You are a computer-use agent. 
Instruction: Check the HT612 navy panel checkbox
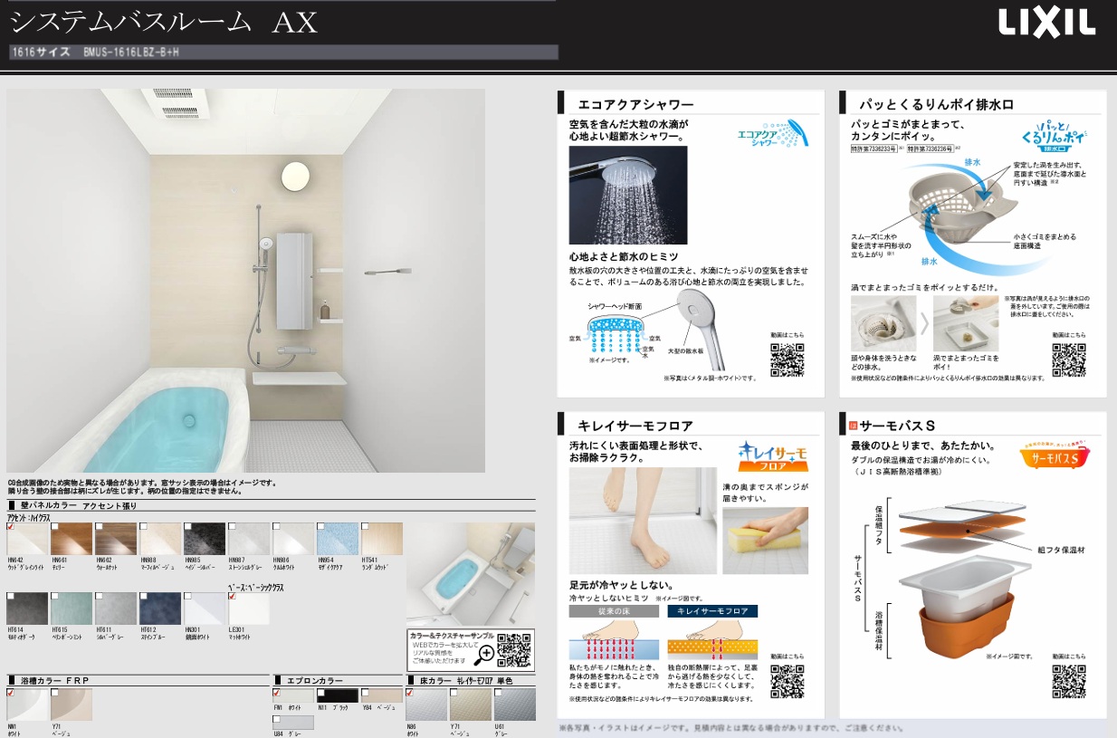point(143,596)
